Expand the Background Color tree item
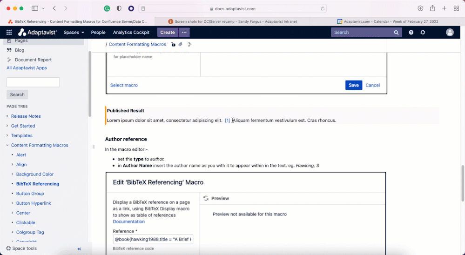Image resolution: width=465 pixels, height=255 pixels. (13, 174)
